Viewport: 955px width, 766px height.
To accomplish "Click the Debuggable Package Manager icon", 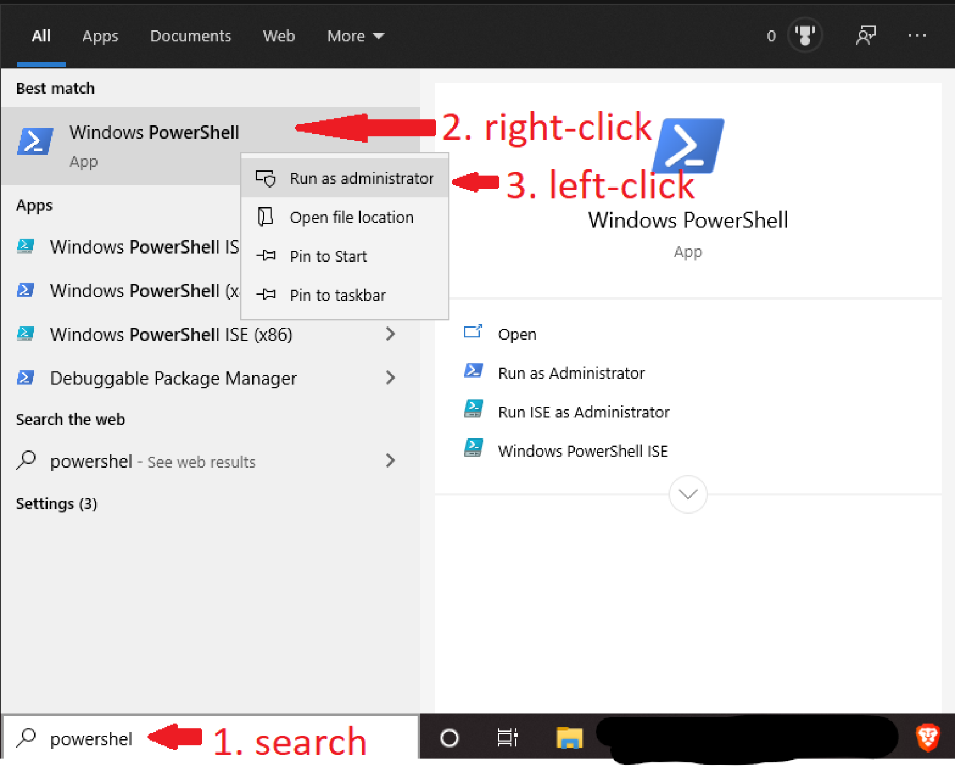I will tap(25, 378).
